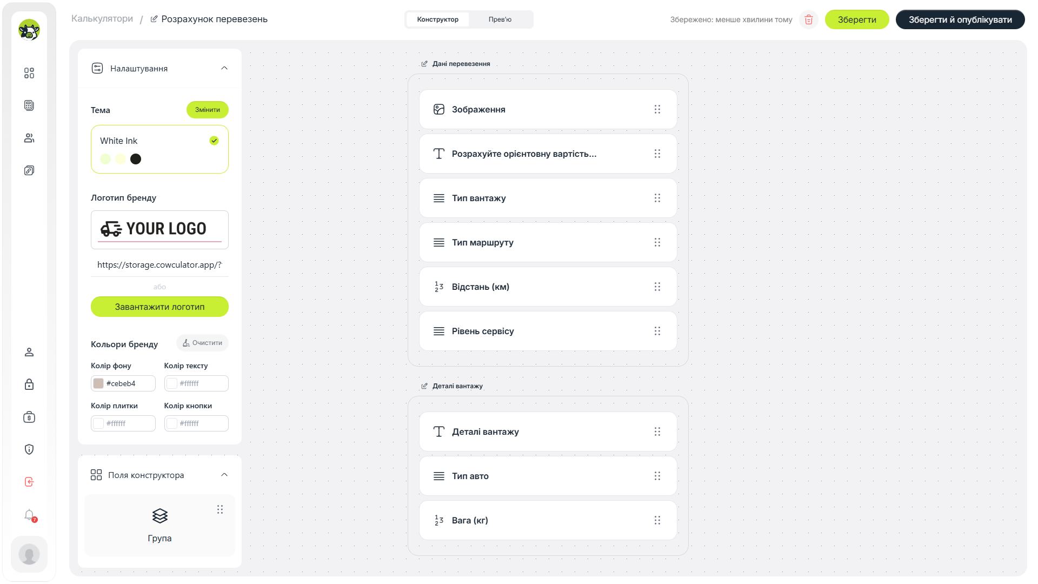Click drag handle on Тип авто field
Image resolution: width=1038 pixels, height=584 pixels.
pyautogui.click(x=657, y=476)
